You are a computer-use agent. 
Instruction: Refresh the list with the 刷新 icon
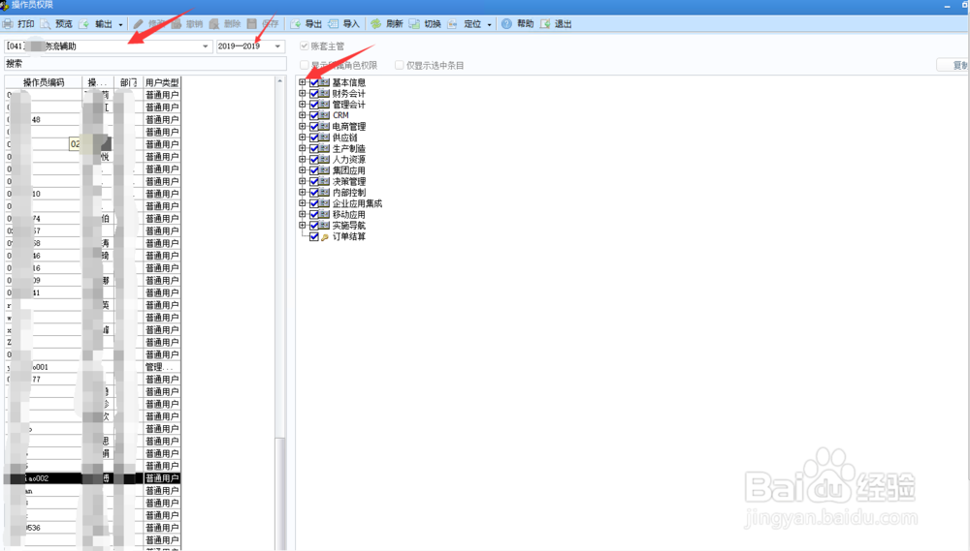[376, 24]
